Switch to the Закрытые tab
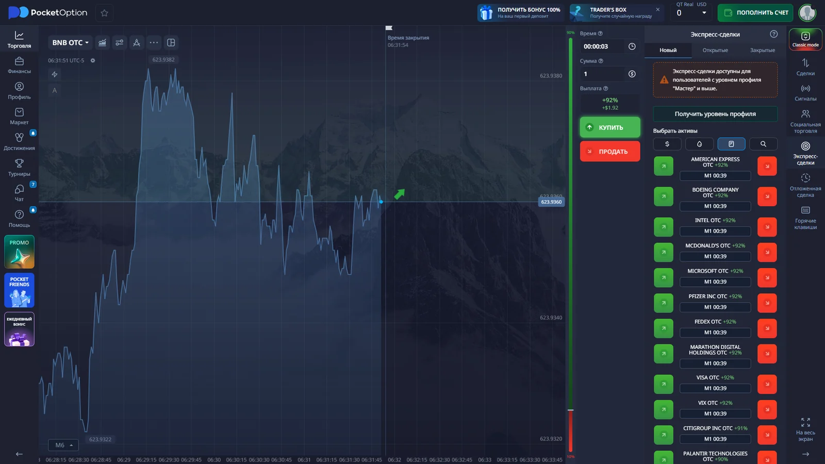The image size is (825, 464). 762,50
